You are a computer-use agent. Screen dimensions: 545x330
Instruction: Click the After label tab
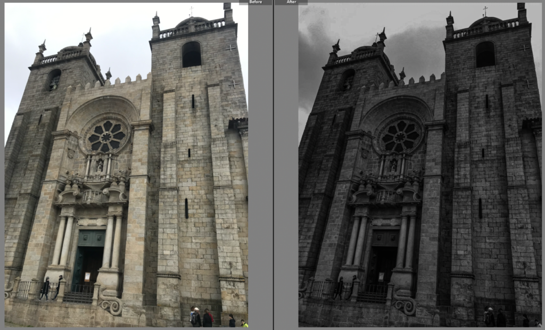(x=291, y=2)
